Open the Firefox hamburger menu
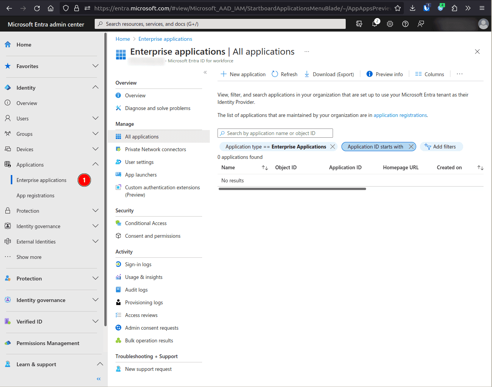This screenshot has width=492, height=387. tap(482, 8)
